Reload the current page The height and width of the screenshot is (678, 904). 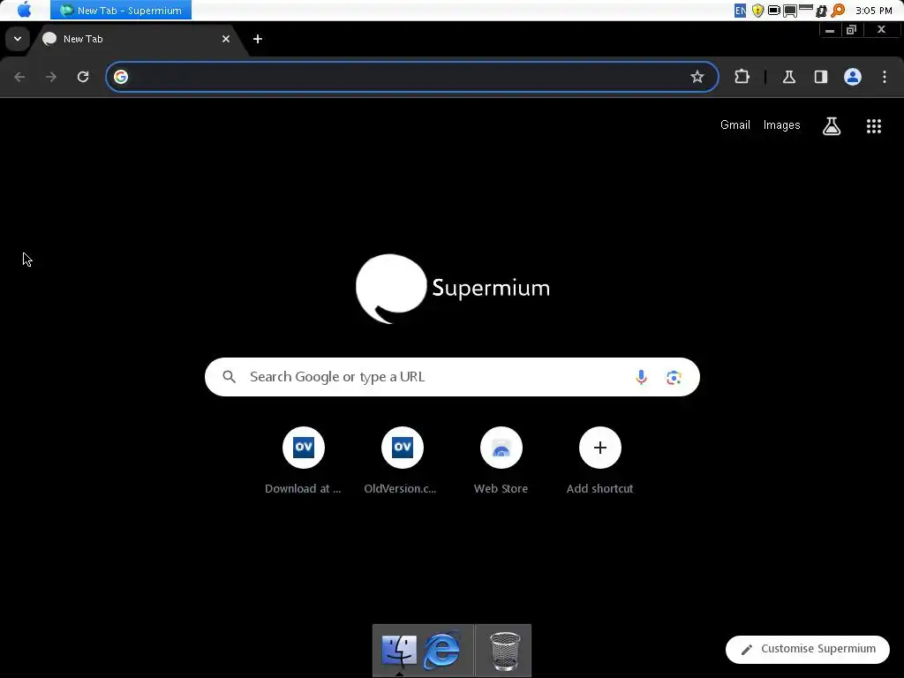(83, 77)
